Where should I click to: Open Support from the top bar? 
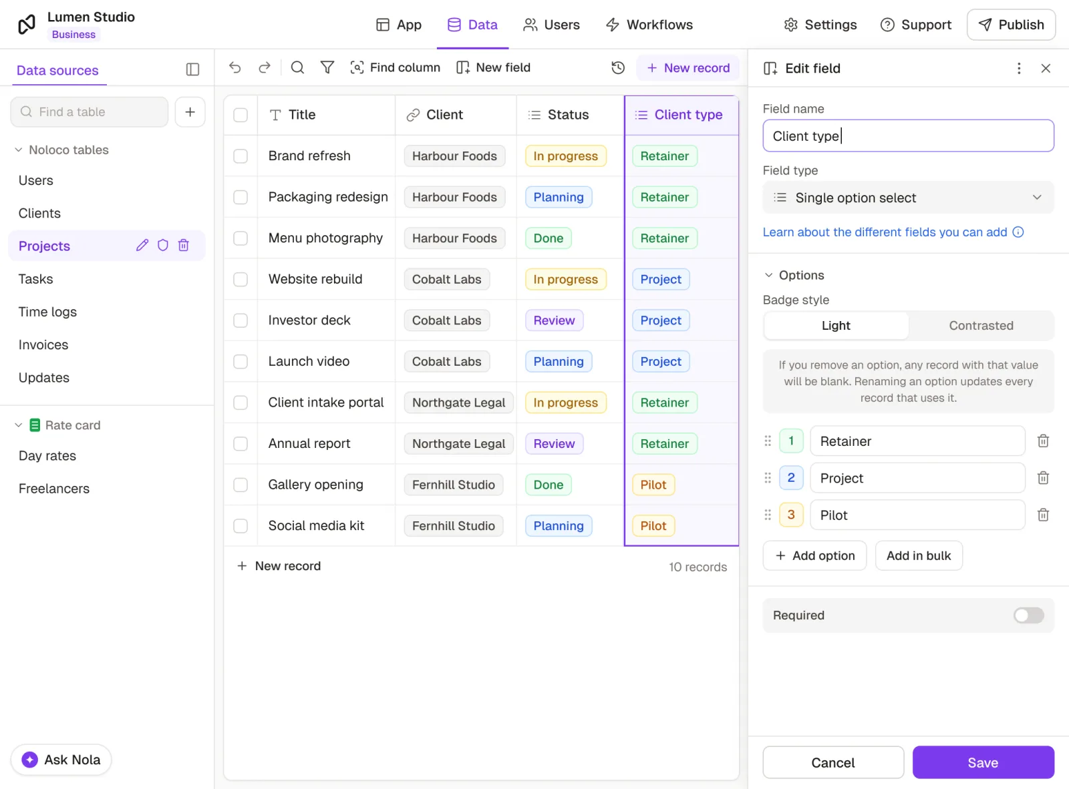[x=915, y=25]
